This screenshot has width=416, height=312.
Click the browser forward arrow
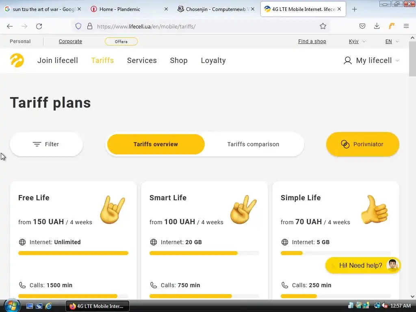pos(24,26)
